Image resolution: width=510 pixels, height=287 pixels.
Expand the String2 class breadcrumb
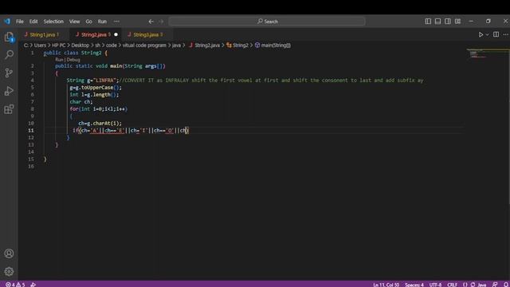tap(237, 45)
